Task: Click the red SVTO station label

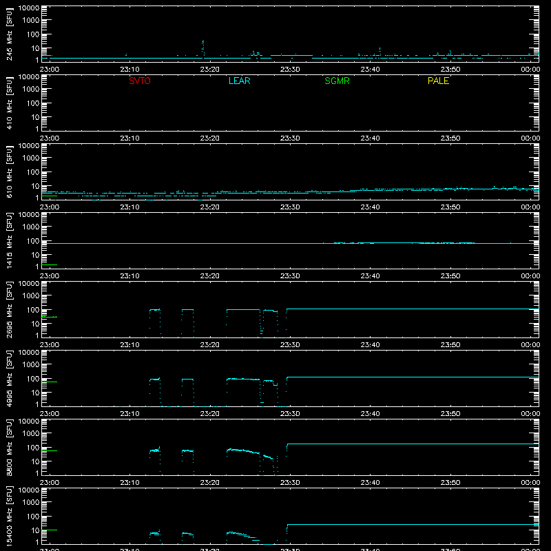Action: 140,81
